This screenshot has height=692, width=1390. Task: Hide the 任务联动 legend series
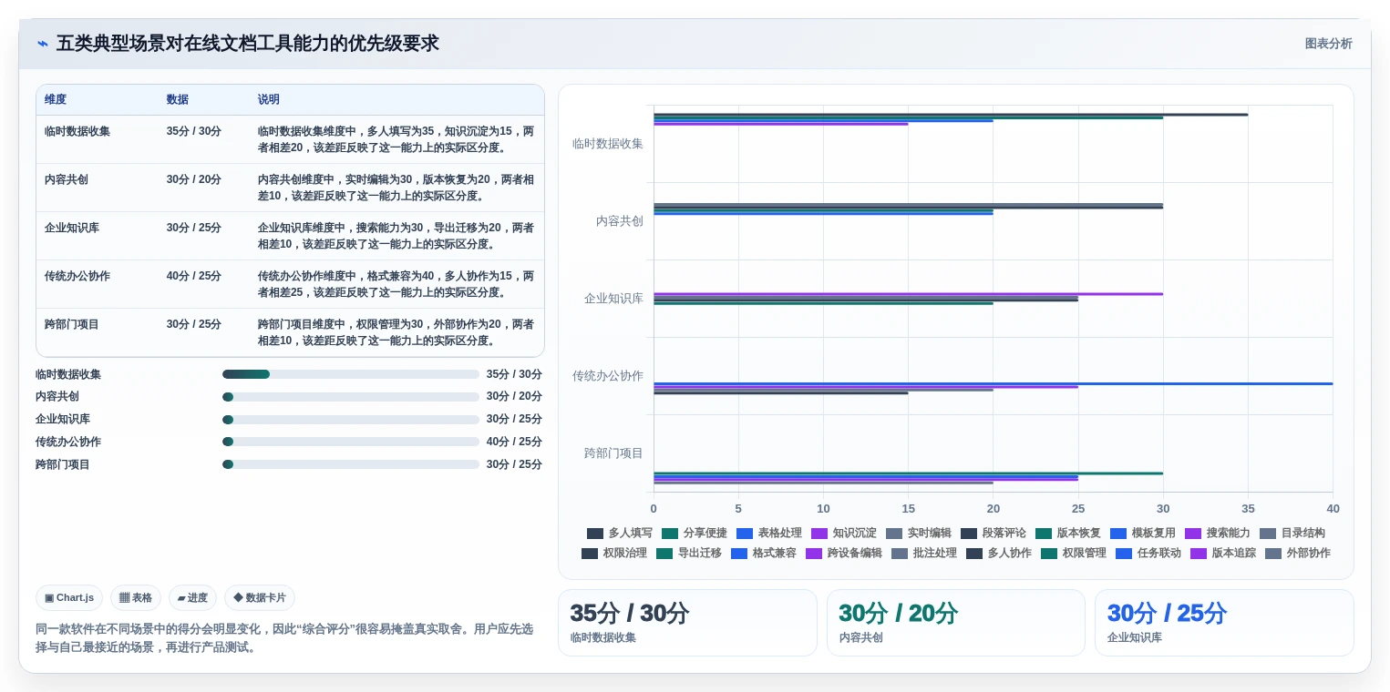tap(1148, 553)
